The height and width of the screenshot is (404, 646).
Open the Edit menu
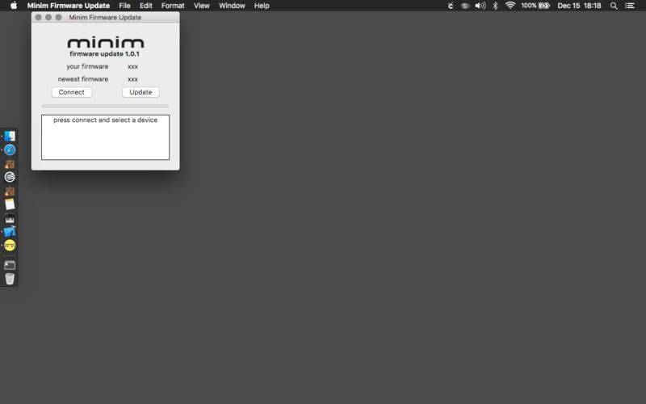(x=146, y=6)
